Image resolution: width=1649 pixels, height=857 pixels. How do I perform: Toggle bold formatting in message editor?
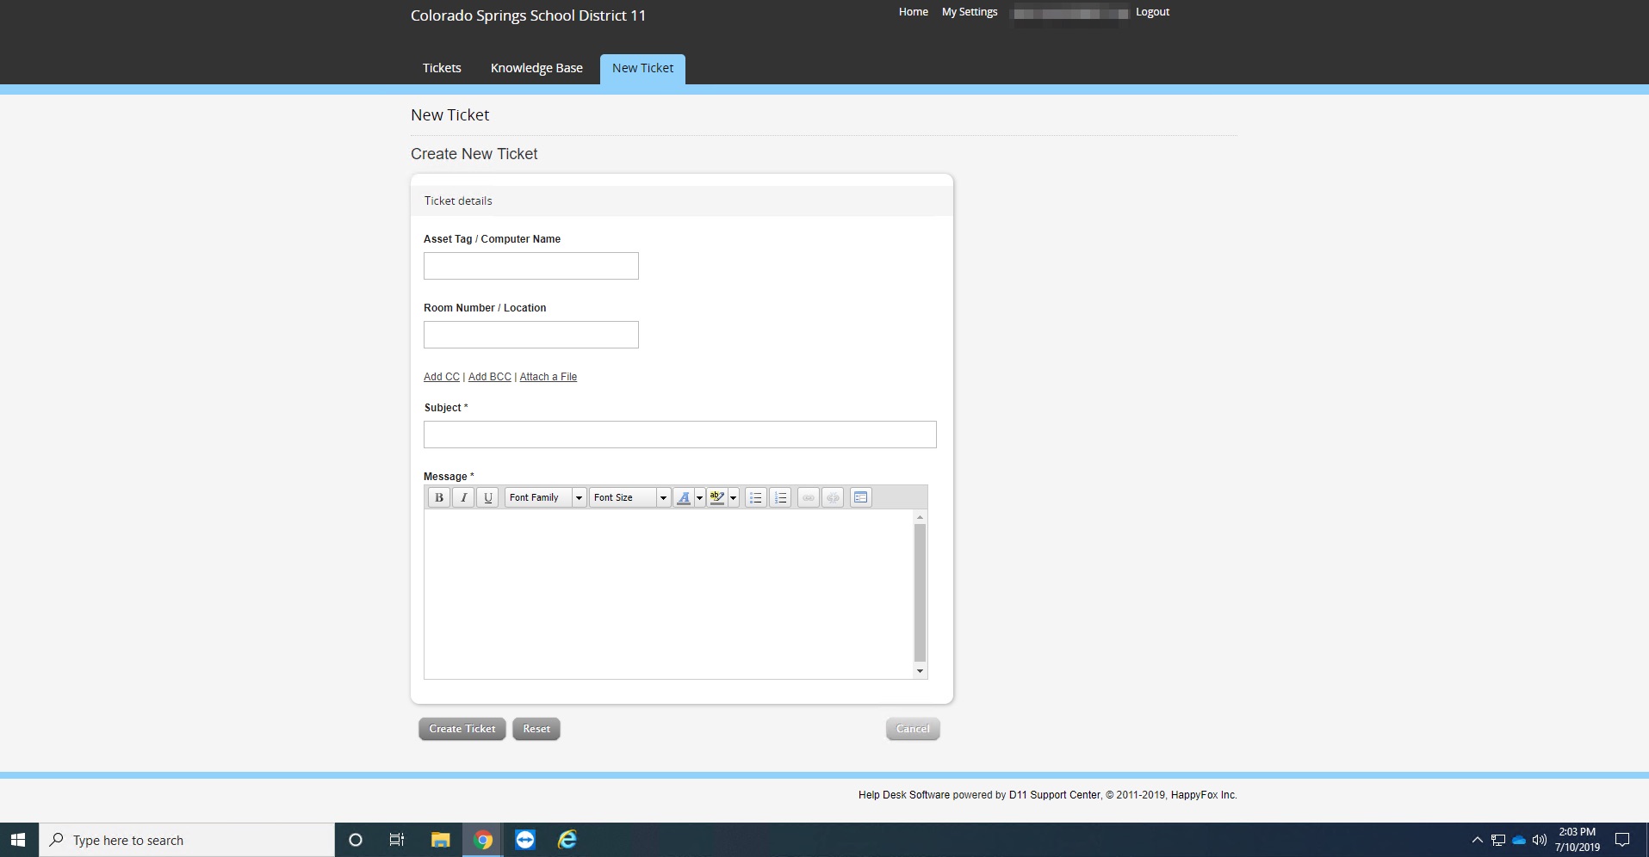coord(438,497)
